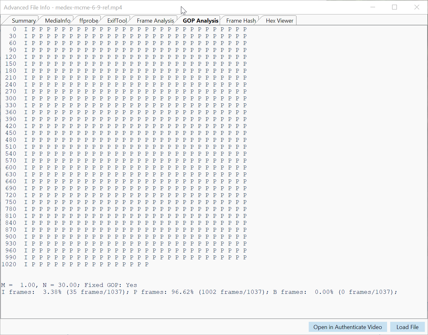This screenshot has height=335, width=428.
Task: Select the I frame in row 1020
Action: (x=26, y=264)
